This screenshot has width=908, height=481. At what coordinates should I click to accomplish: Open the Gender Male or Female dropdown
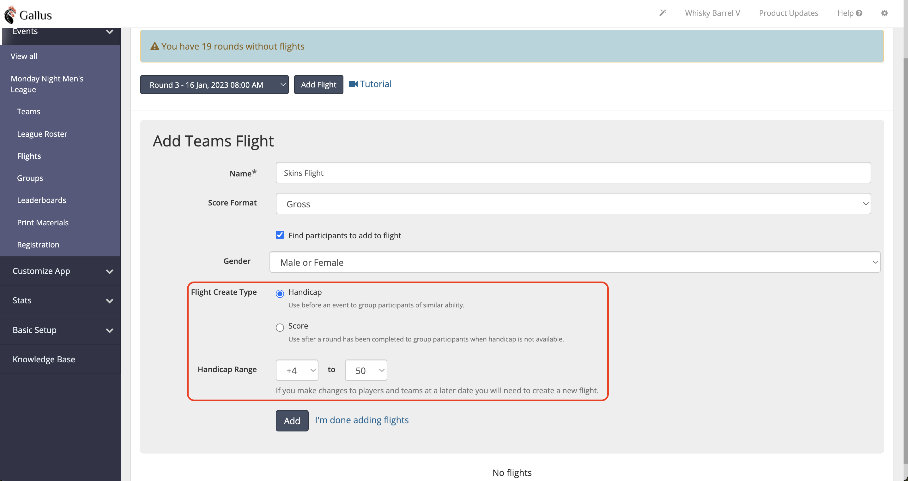click(x=575, y=262)
